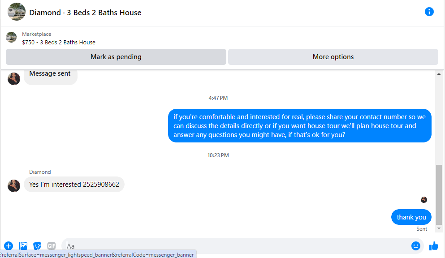
Task: Attach a photo or video file
Action: [x=23, y=246]
